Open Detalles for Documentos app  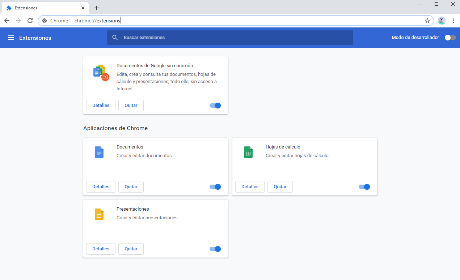[101, 187]
